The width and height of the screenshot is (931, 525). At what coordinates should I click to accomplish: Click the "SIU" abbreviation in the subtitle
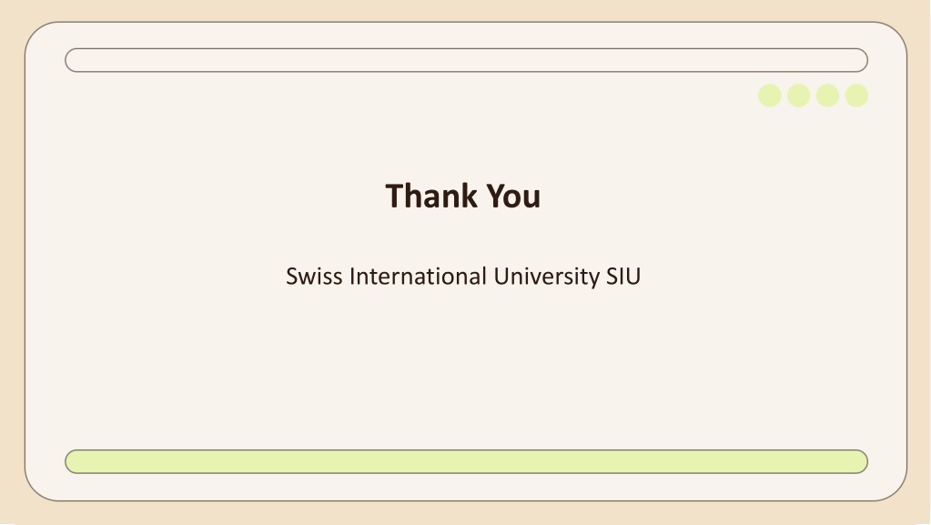623,277
